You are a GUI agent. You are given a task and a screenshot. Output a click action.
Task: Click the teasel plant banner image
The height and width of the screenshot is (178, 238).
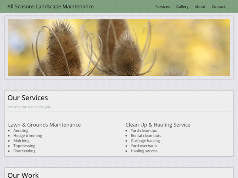[119, 47]
